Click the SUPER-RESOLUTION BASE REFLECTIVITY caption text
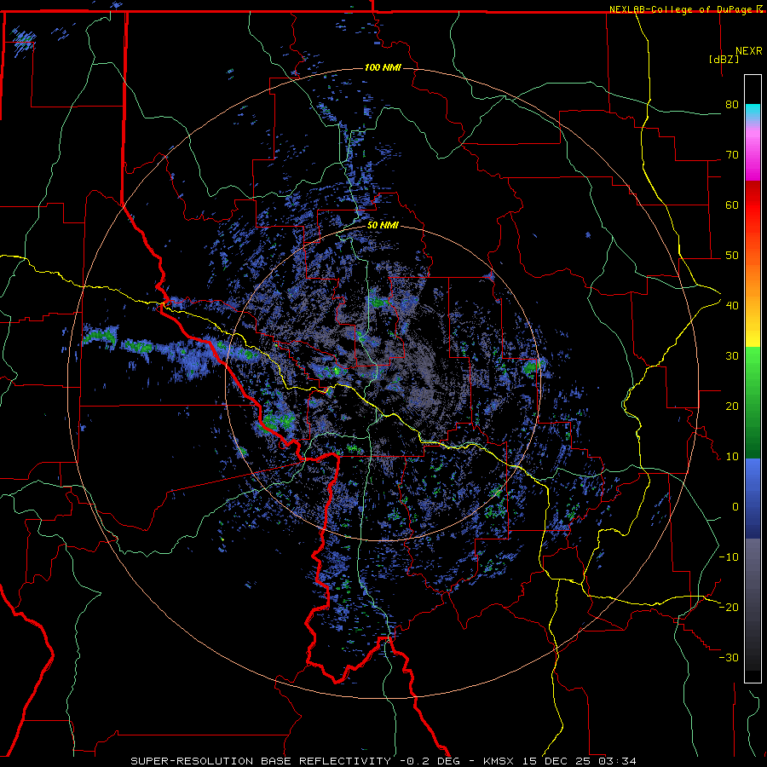The image size is (767, 767). [x=261, y=761]
